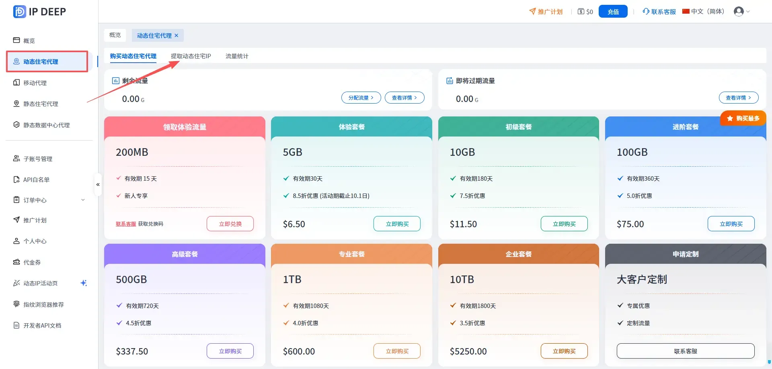The image size is (772, 369).
Task: Click the 即将过期流量 chart icon
Action: tap(450, 81)
